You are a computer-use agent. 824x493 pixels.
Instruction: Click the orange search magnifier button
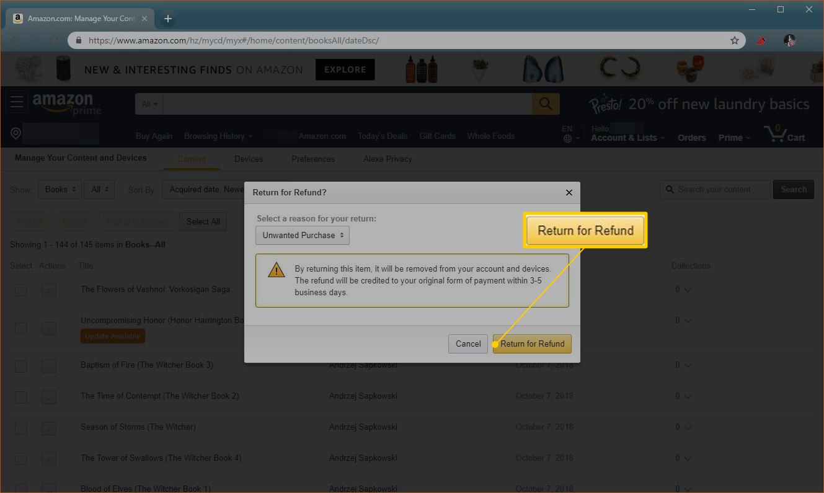546,104
